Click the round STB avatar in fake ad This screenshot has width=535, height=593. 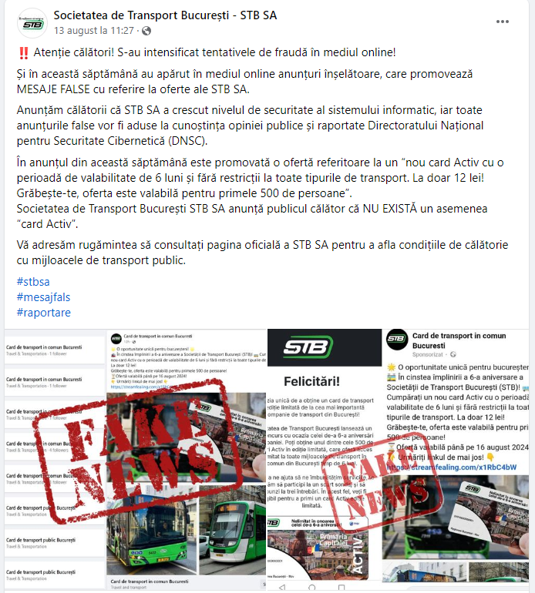[x=396, y=339]
